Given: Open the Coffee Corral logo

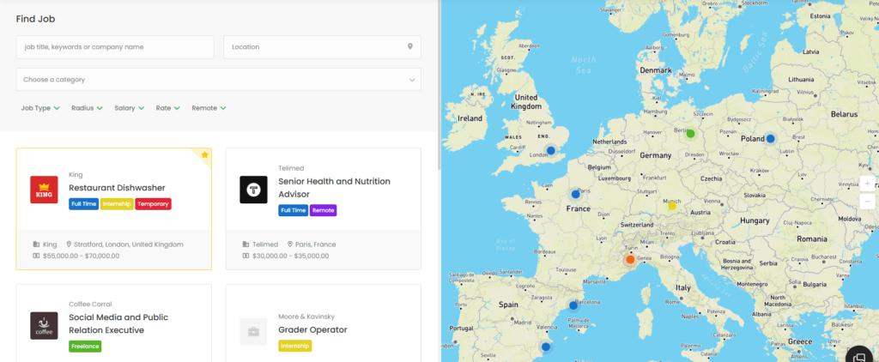Looking at the screenshot, I should [x=44, y=326].
